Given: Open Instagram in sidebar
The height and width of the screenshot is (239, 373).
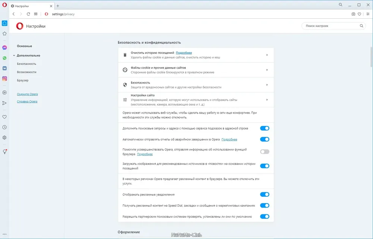Looking at the screenshot, I should tap(4, 78).
